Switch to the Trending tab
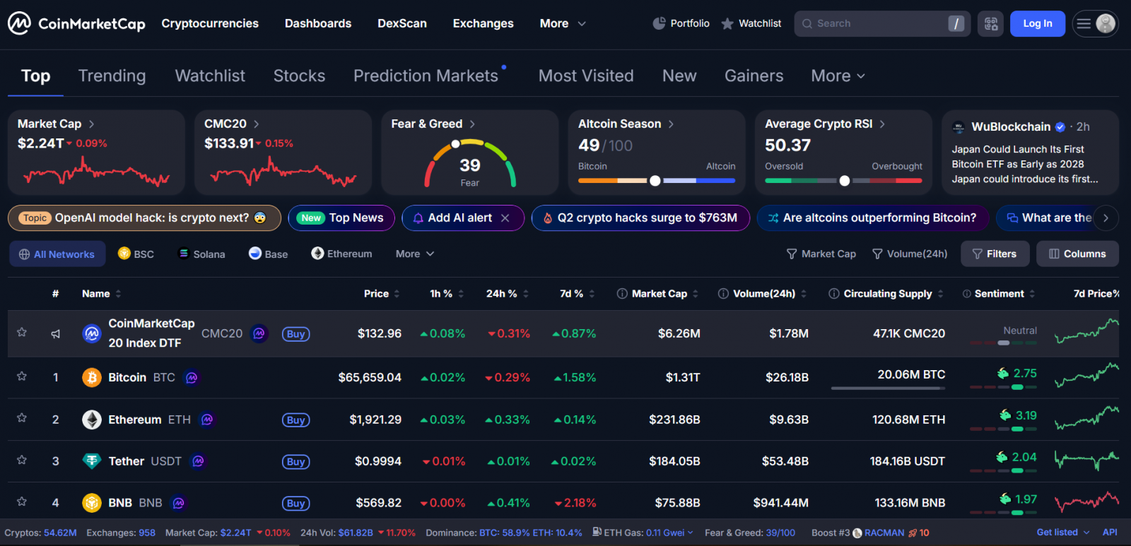 112,76
